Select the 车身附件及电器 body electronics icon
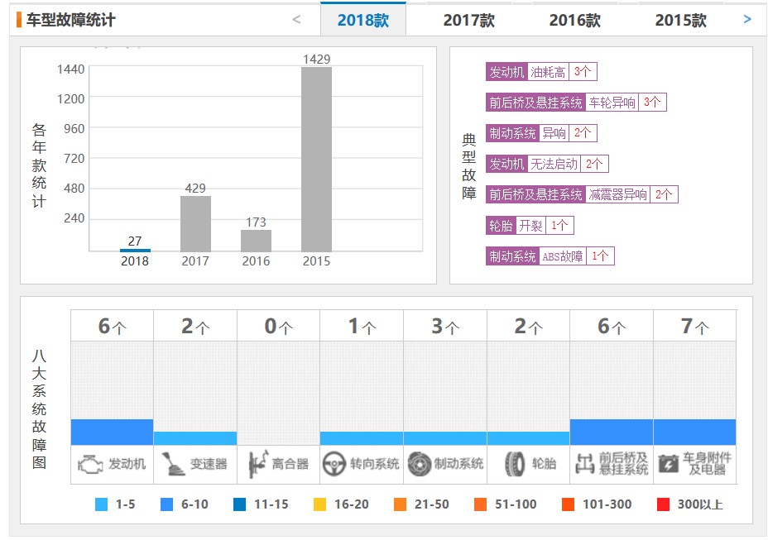 click(x=695, y=463)
